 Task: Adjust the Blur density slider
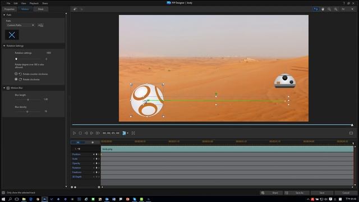pyautogui.click(x=27, y=112)
